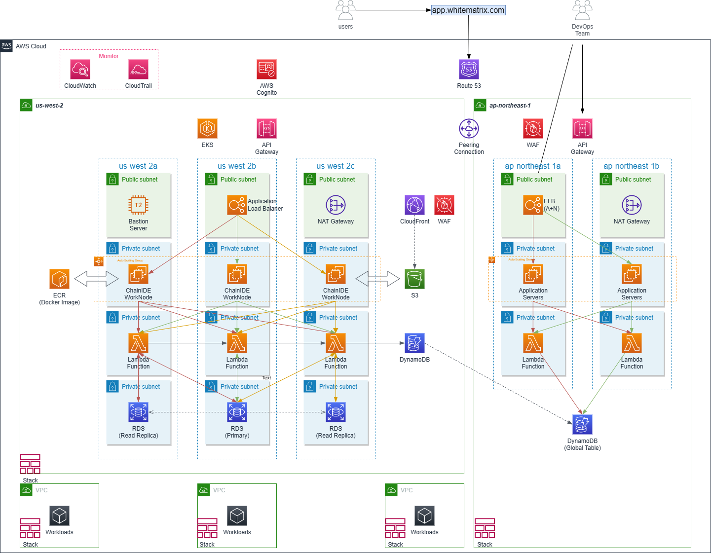Select the T2 Bastion Server icon

point(138,205)
